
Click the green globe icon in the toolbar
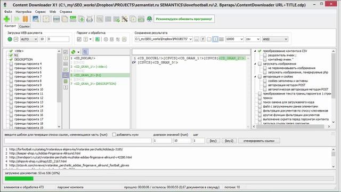(x=149, y=19)
